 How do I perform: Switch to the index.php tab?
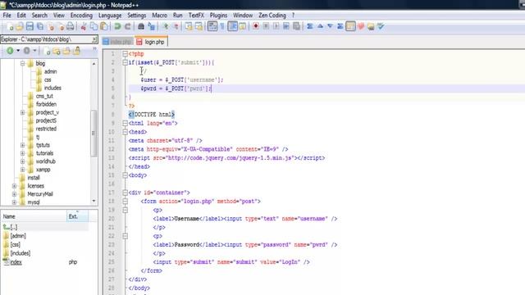pos(117,42)
